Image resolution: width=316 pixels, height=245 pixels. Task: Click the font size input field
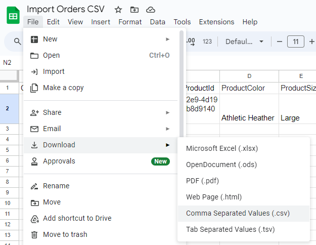(295, 42)
